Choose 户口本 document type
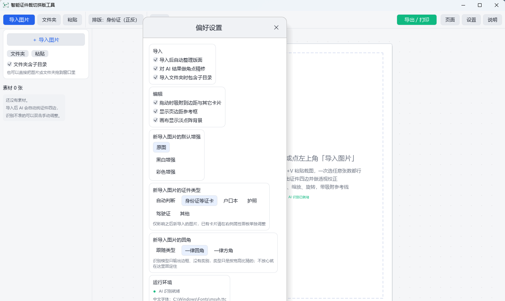Viewport: 505px width, 301px height. coord(231,201)
